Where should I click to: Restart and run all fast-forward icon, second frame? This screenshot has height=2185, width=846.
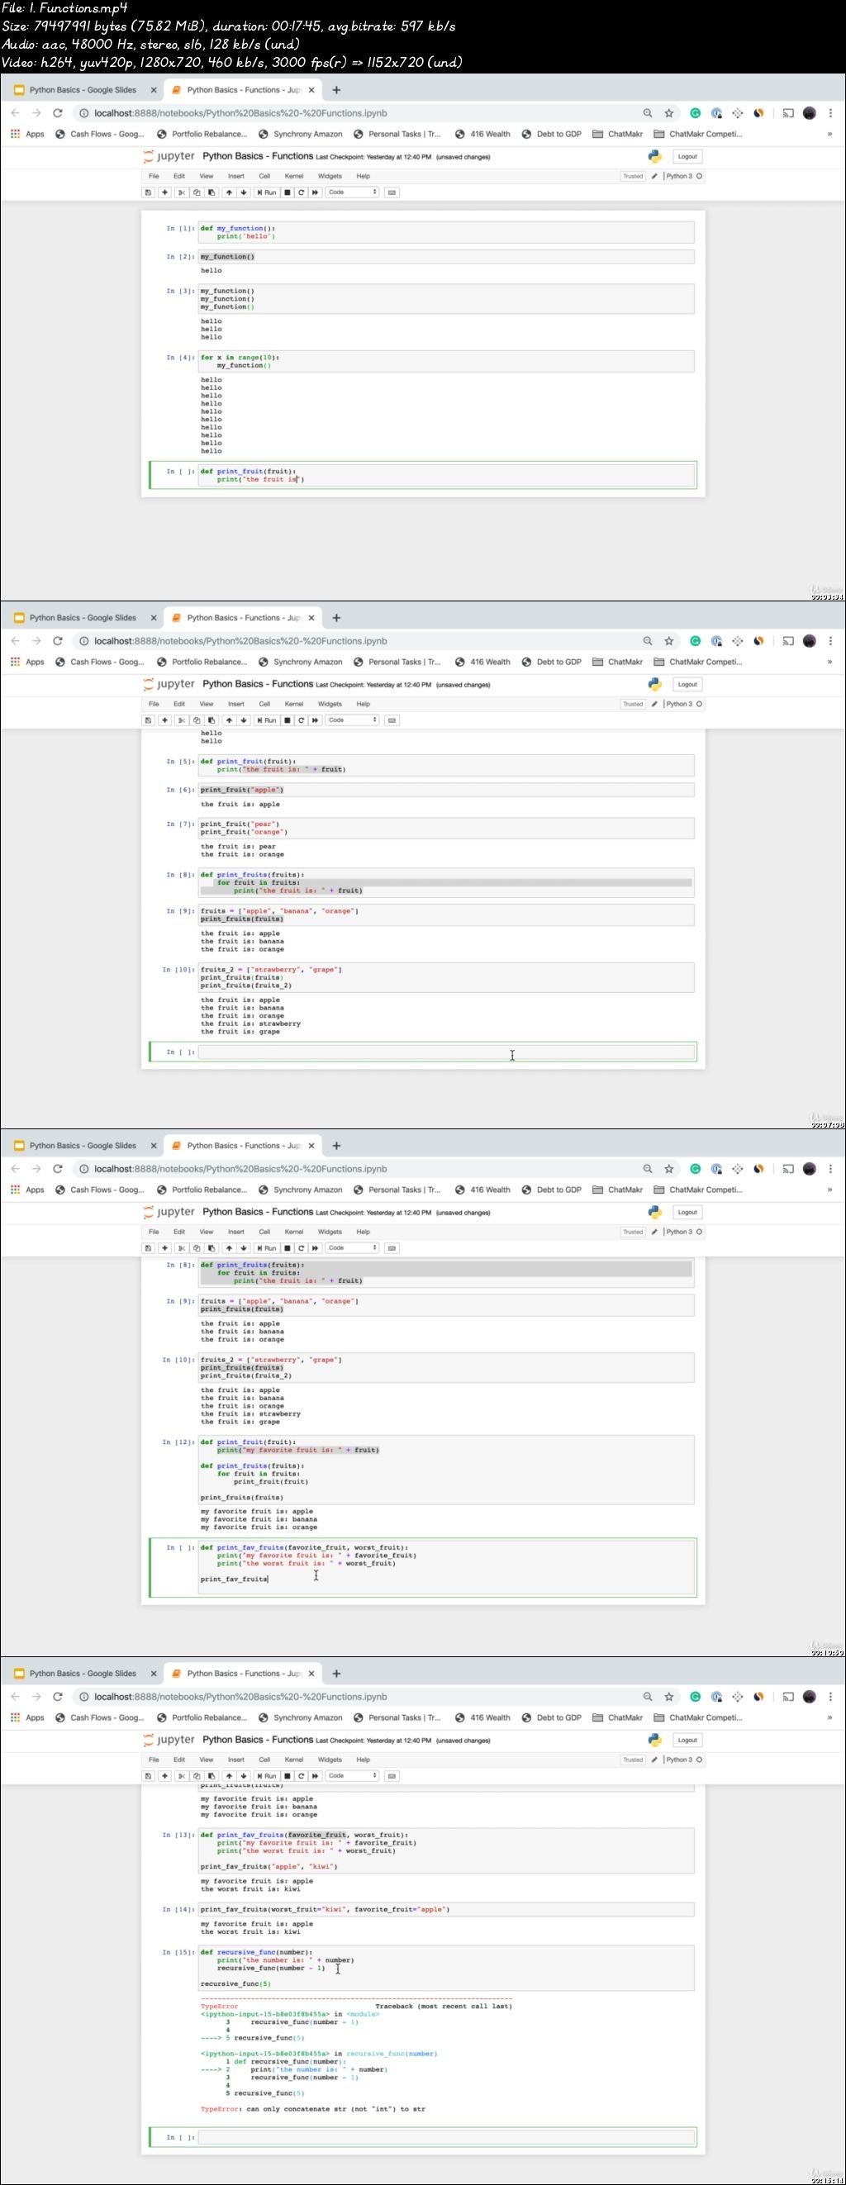click(316, 720)
